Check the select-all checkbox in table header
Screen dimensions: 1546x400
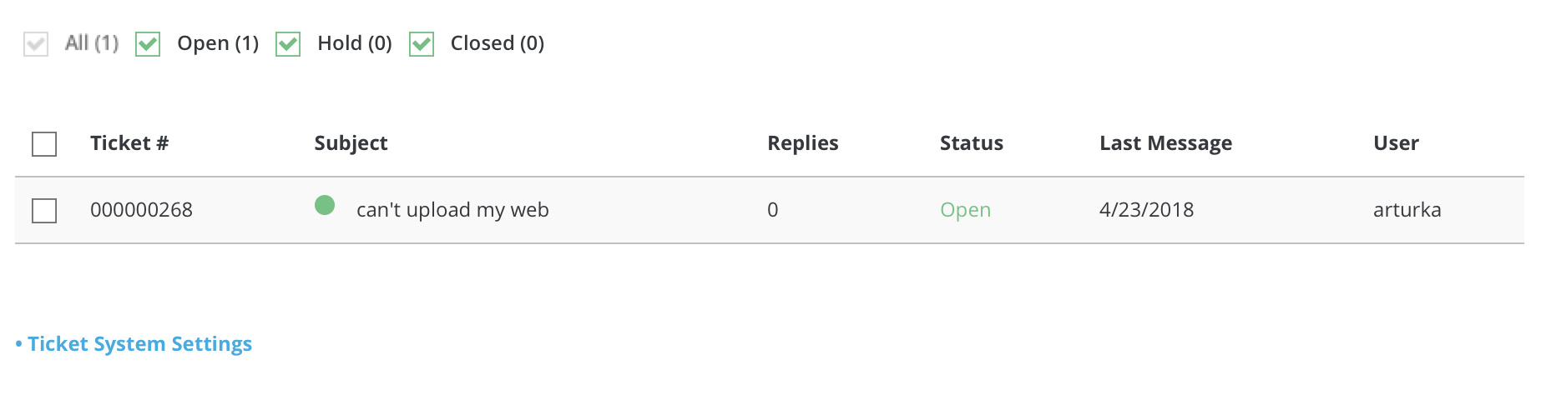(44, 144)
